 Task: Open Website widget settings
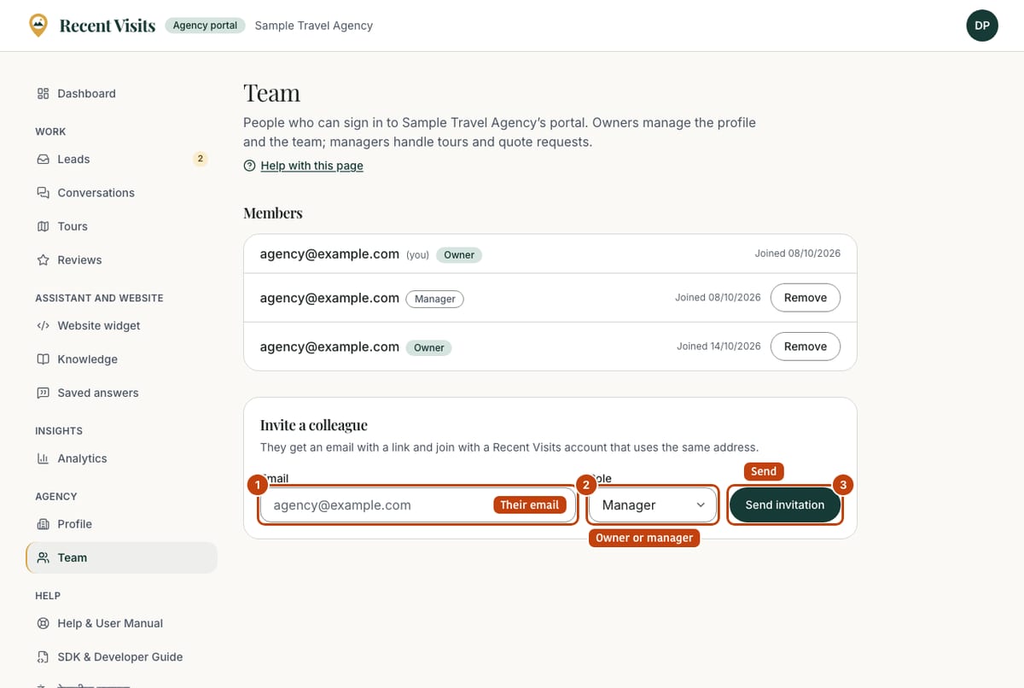[122, 326]
